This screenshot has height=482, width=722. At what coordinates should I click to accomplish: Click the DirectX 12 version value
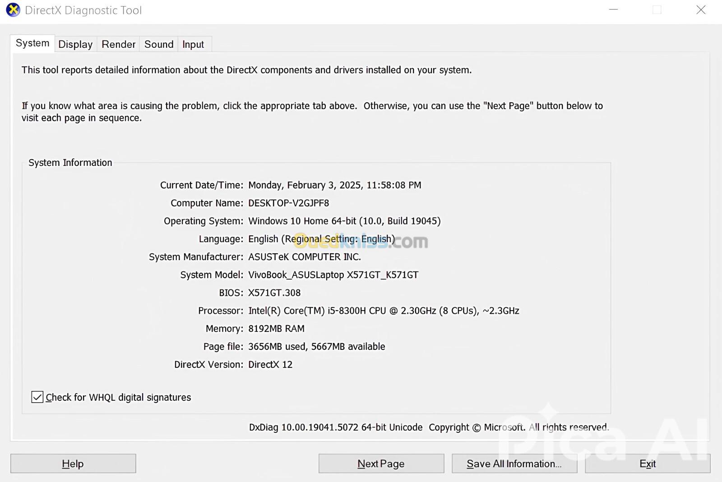pyautogui.click(x=270, y=364)
